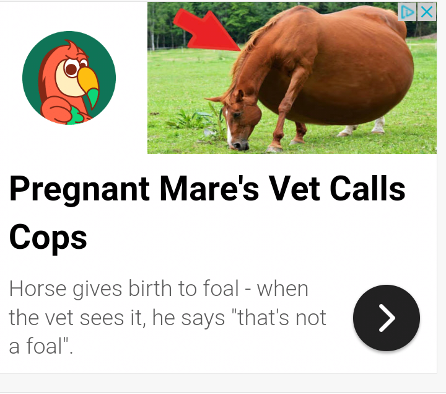Viewport: 446px width, 394px height.
Task: Open the red parrot advertiser logo
Action: tap(69, 78)
